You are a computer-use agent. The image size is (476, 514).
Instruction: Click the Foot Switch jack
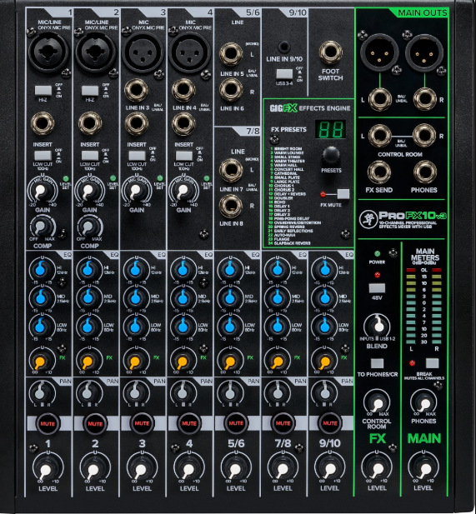(330, 52)
